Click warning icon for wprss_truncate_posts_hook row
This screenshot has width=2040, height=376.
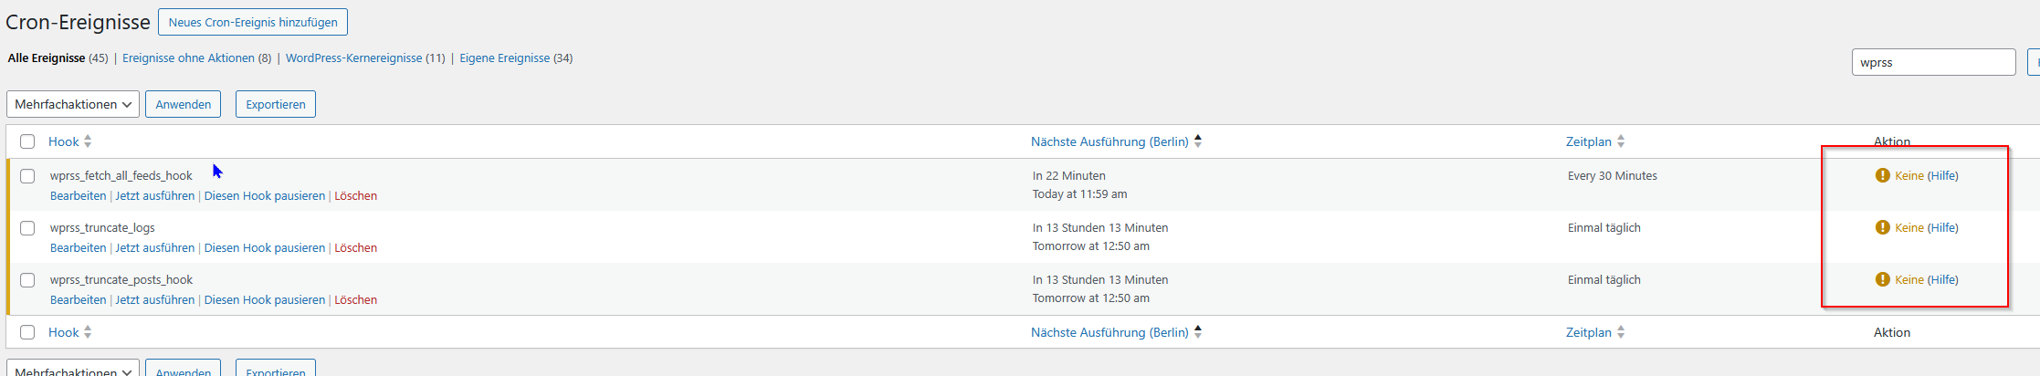pyautogui.click(x=1882, y=279)
